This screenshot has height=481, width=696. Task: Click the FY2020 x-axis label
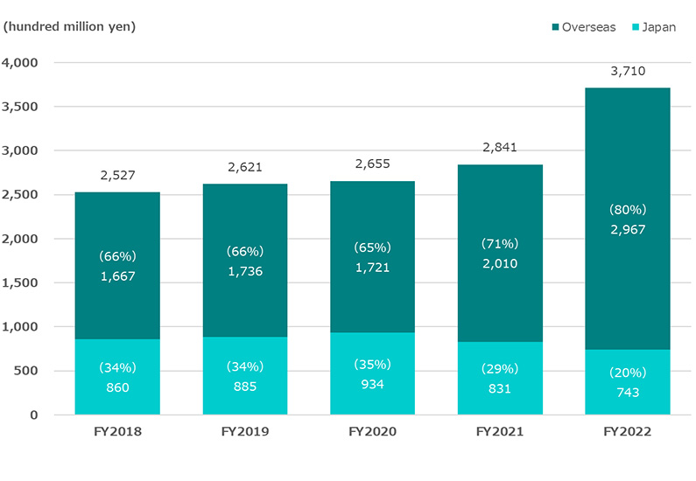[x=373, y=432]
